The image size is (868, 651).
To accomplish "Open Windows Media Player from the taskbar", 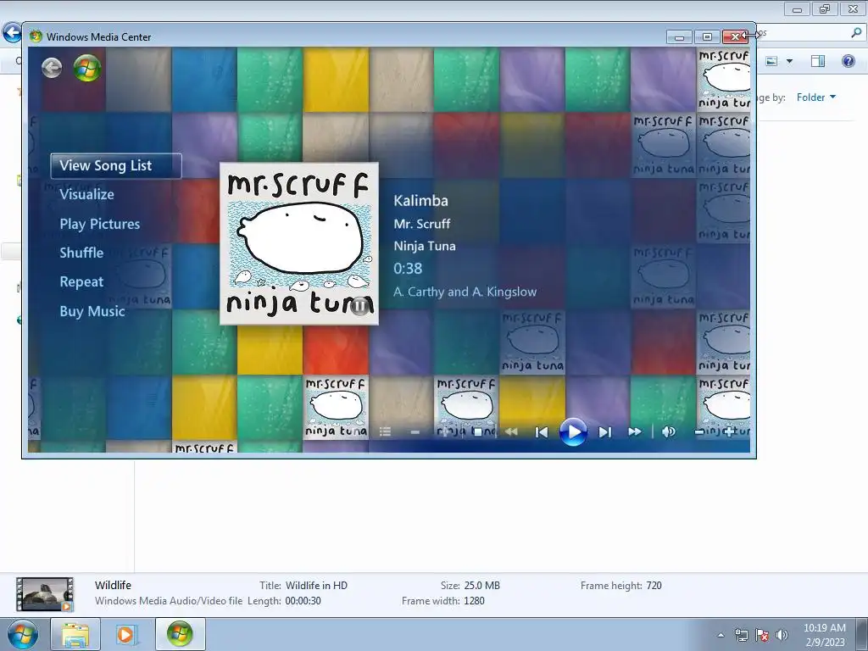I will pyautogui.click(x=127, y=634).
